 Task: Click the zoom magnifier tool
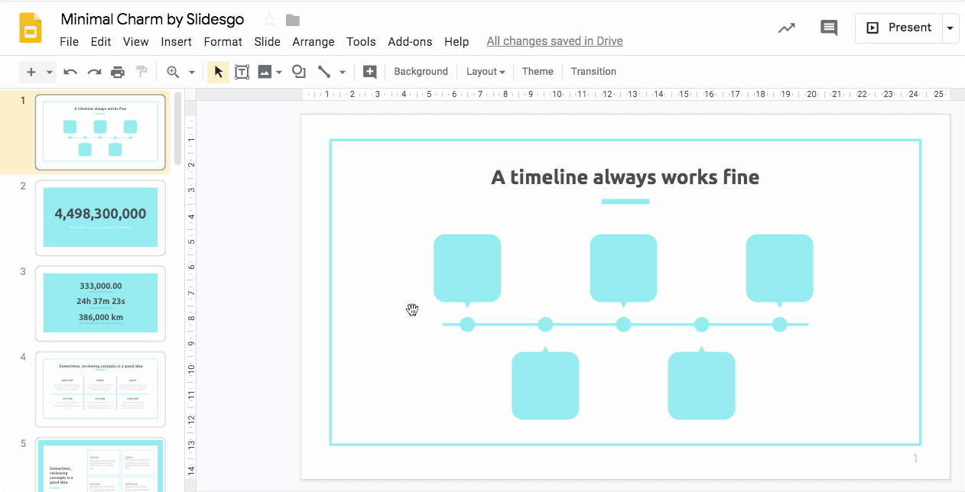173,72
